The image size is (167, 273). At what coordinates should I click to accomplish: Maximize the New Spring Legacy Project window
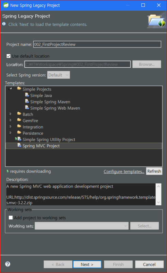click(x=143, y=5)
